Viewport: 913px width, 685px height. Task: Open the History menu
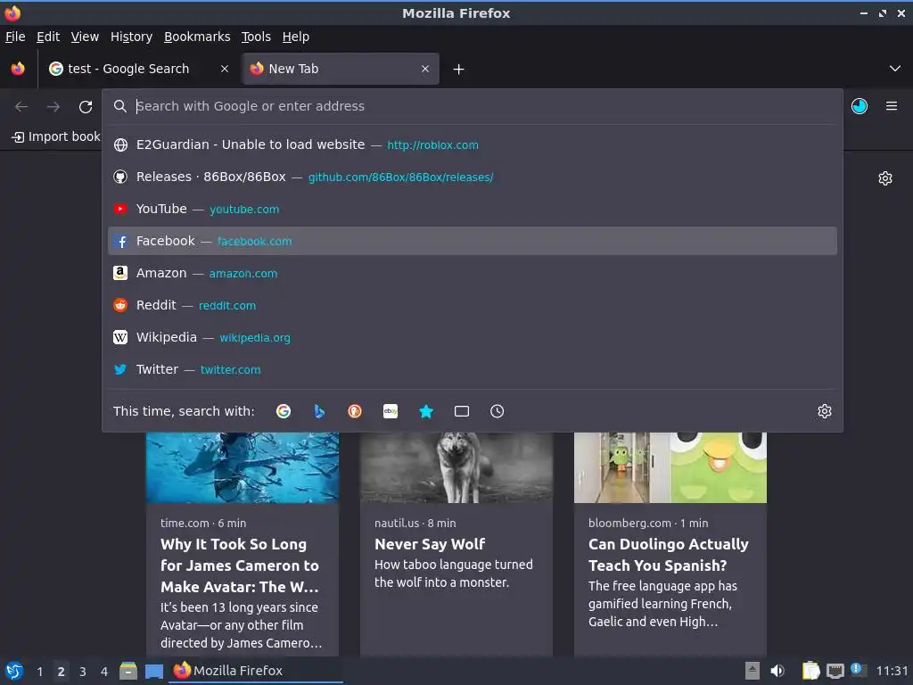coord(131,37)
